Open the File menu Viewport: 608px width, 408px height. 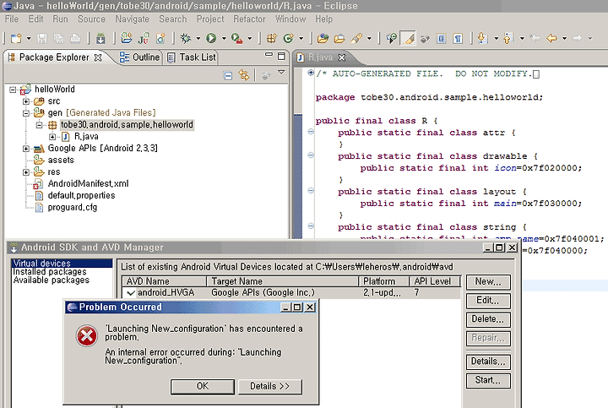click(12, 19)
